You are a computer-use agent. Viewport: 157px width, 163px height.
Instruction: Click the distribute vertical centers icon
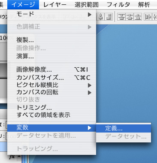click(130, 17)
